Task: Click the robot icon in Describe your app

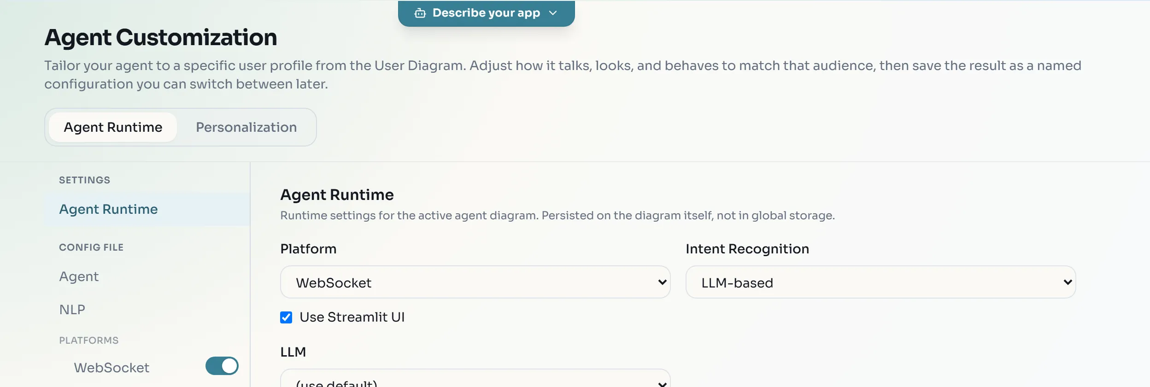Action: click(x=420, y=13)
